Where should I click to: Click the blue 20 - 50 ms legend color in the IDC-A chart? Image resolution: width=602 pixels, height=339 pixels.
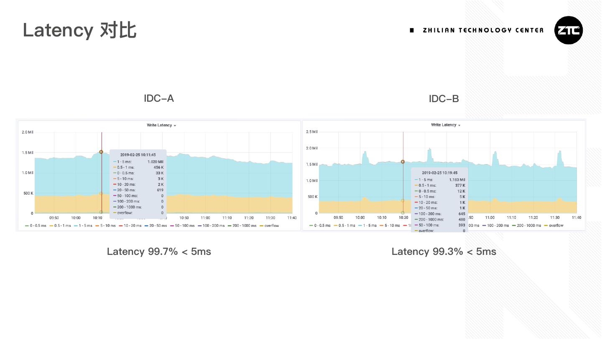pyautogui.click(x=147, y=226)
